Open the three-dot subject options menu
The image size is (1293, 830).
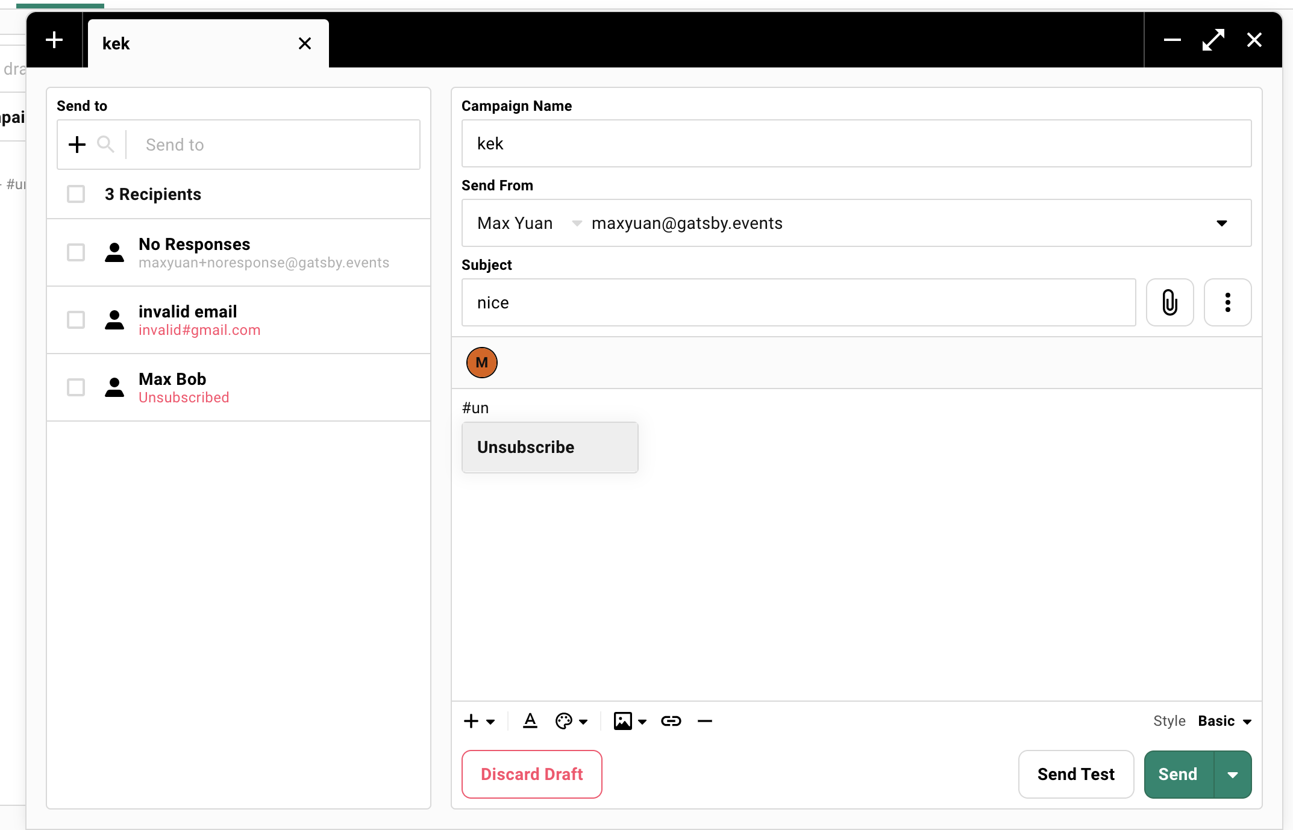coord(1227,302)
